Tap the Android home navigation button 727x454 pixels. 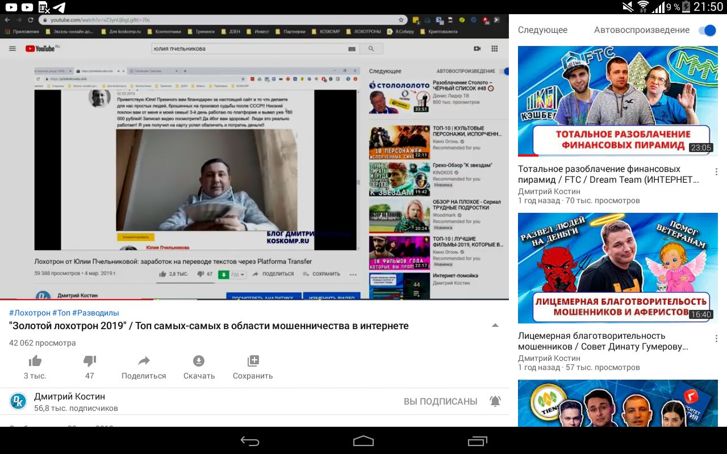click(363, 441)
